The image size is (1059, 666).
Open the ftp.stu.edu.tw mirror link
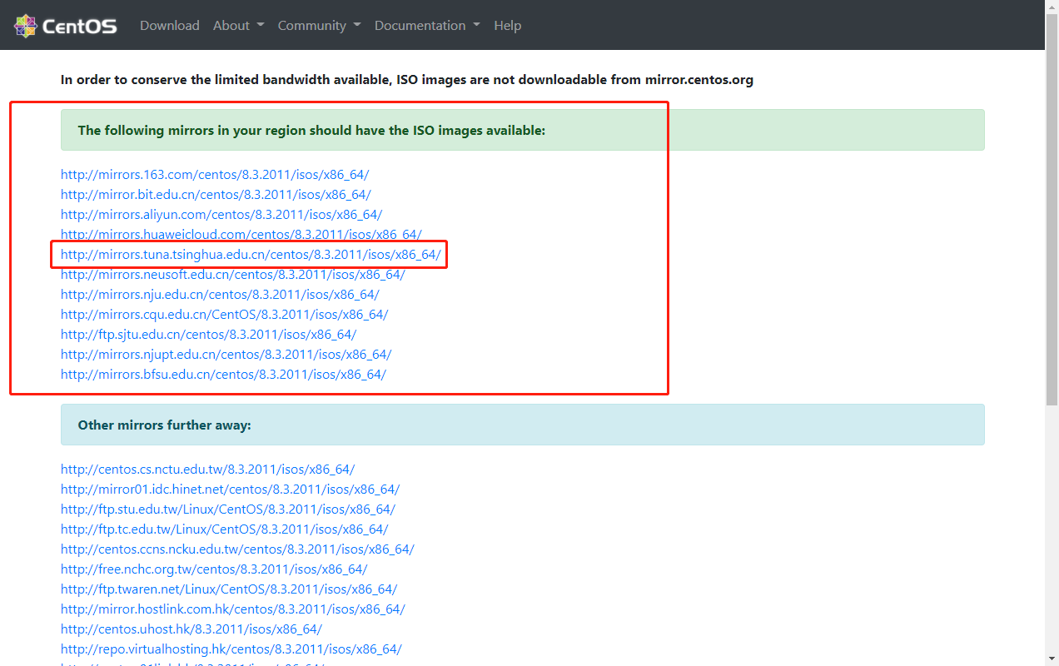(228, 509)
